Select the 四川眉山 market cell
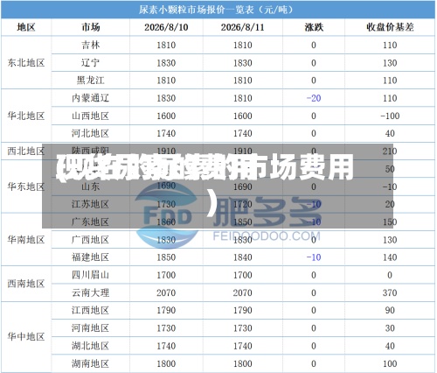This screenshot has width=437, height=373. pyautogui.click(x=91, y=275)
